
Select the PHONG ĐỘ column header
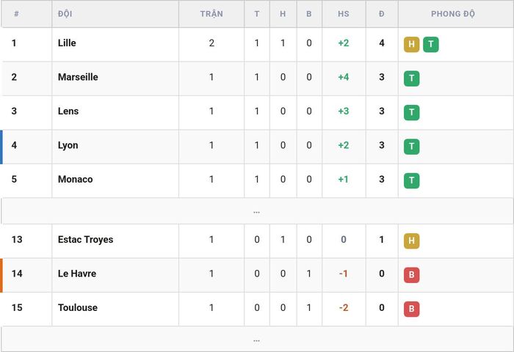pyautogui.click(x=453, y=14)
